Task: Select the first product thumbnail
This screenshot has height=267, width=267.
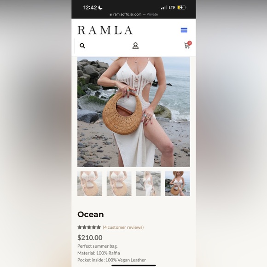Action: [x=90, y=184]
